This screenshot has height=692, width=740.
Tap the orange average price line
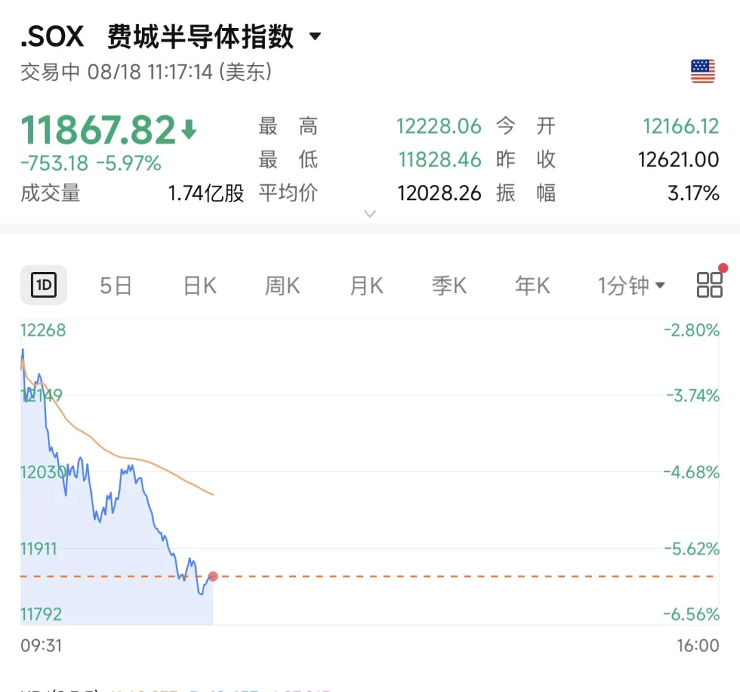118,456
